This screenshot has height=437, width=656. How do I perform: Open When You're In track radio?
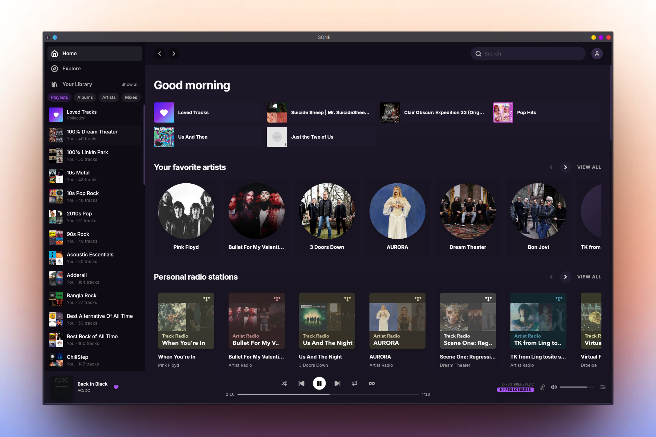click(186, 321)
